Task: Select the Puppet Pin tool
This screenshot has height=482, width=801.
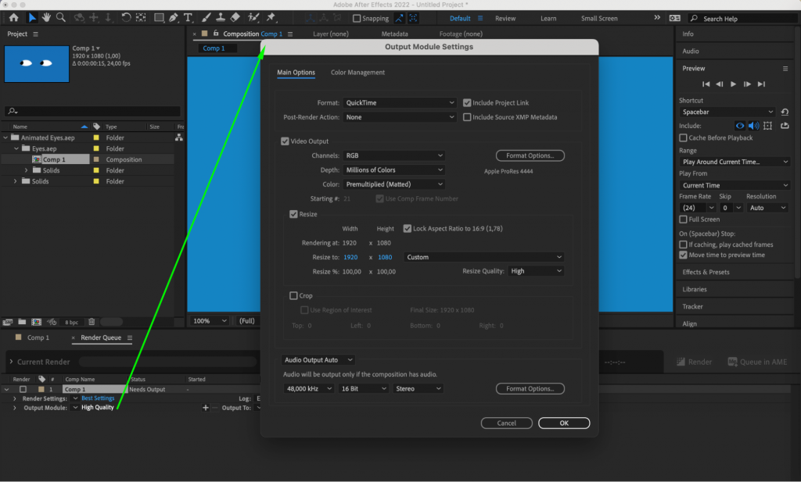Action: pos(272,16)
